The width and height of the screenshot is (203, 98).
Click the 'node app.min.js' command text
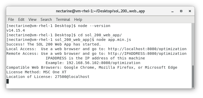(x=114, y=40)
